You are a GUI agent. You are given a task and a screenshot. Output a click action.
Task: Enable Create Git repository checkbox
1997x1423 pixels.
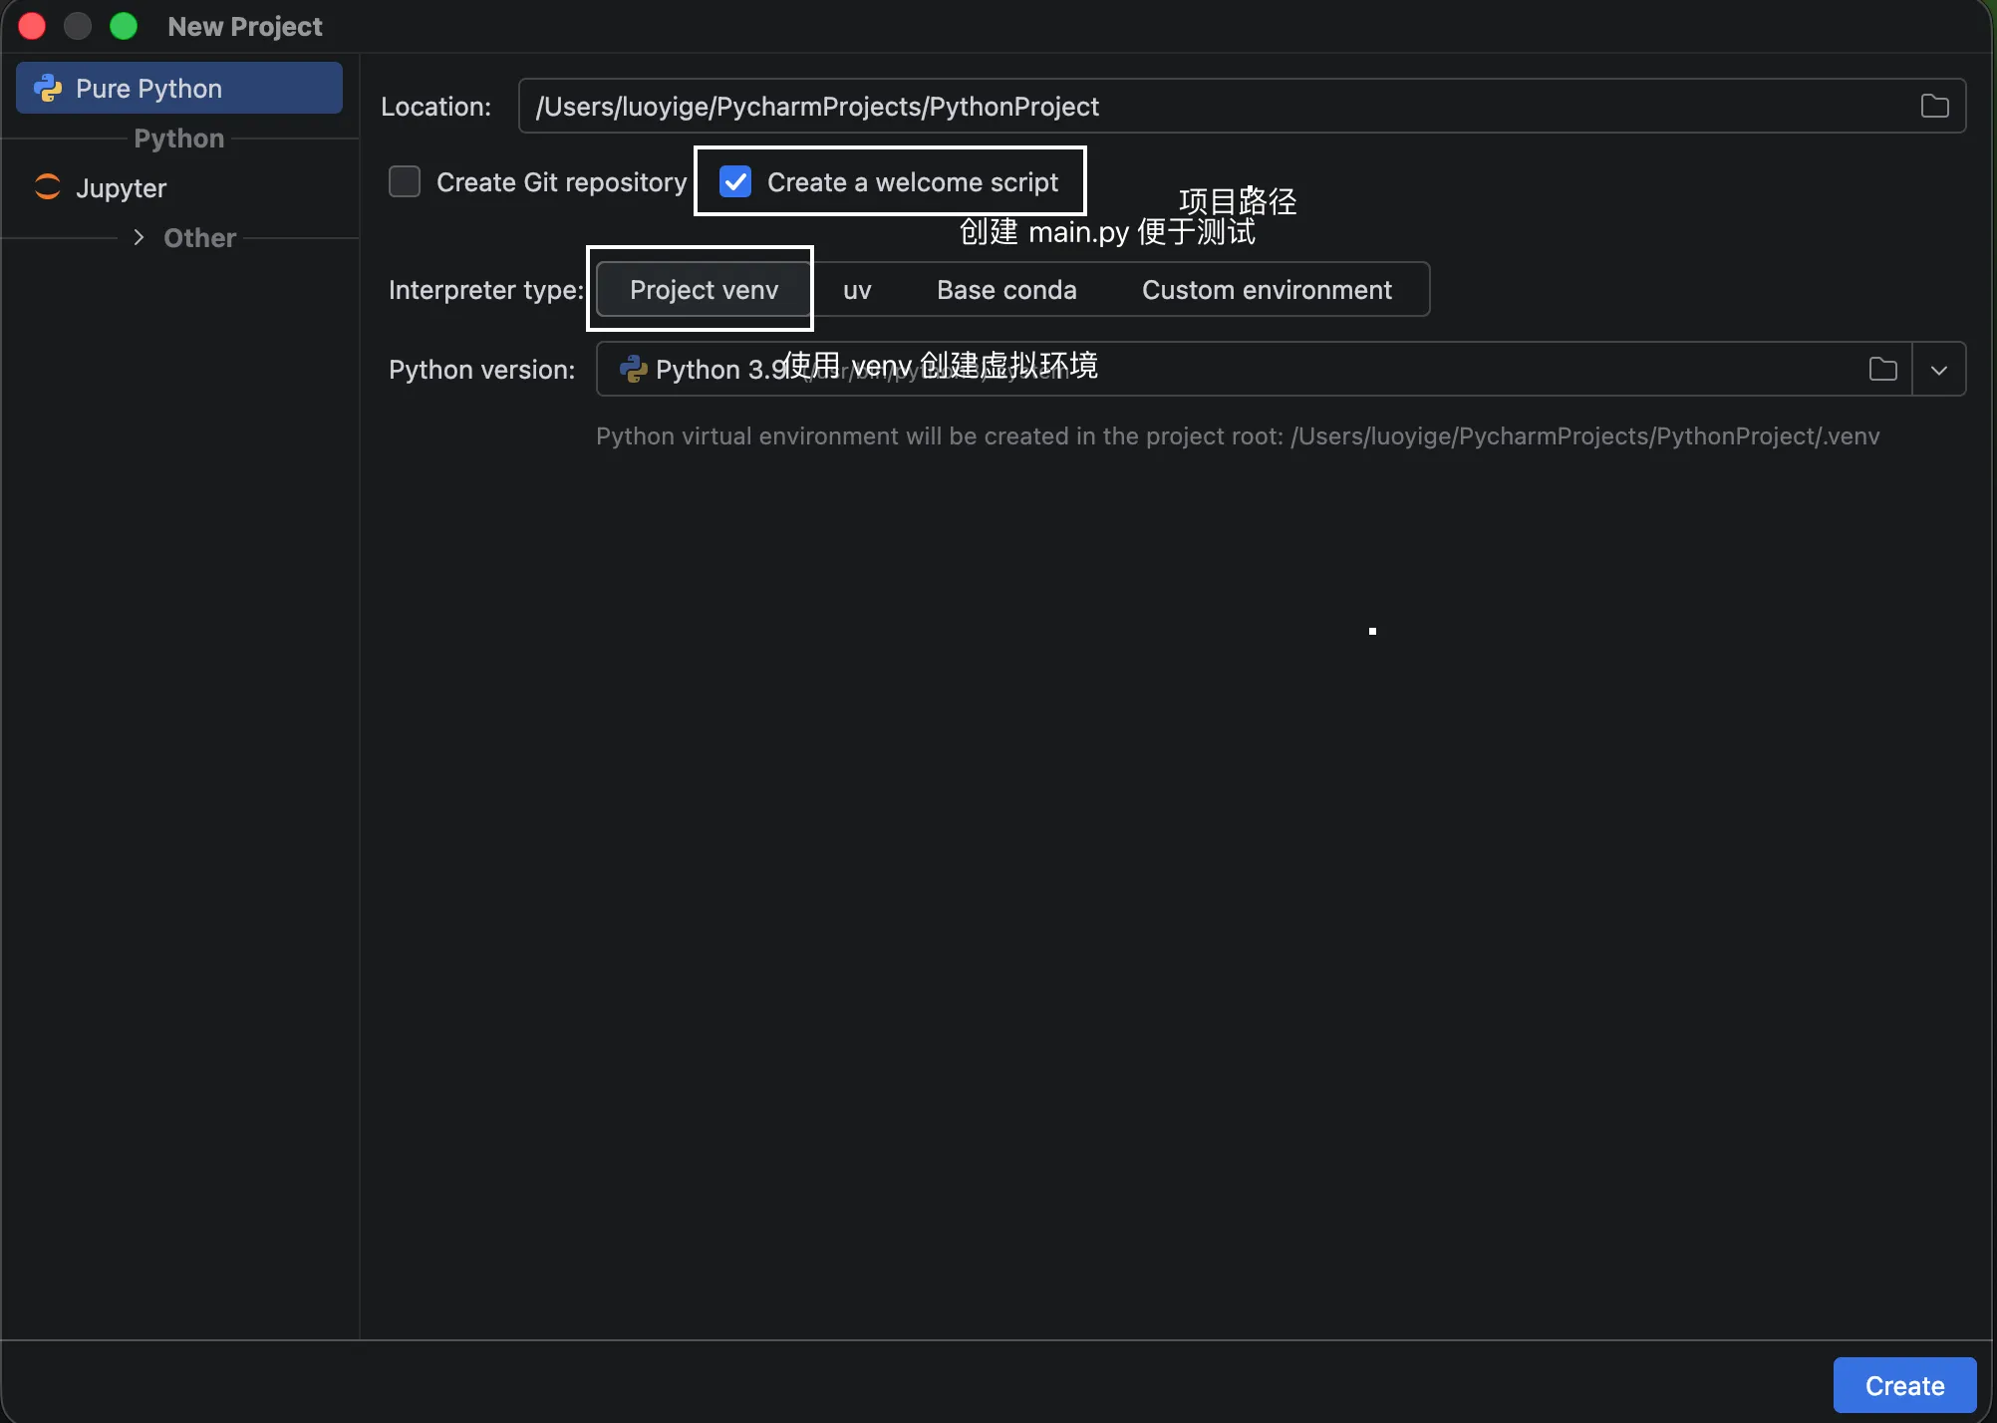[x=405, y=182]
